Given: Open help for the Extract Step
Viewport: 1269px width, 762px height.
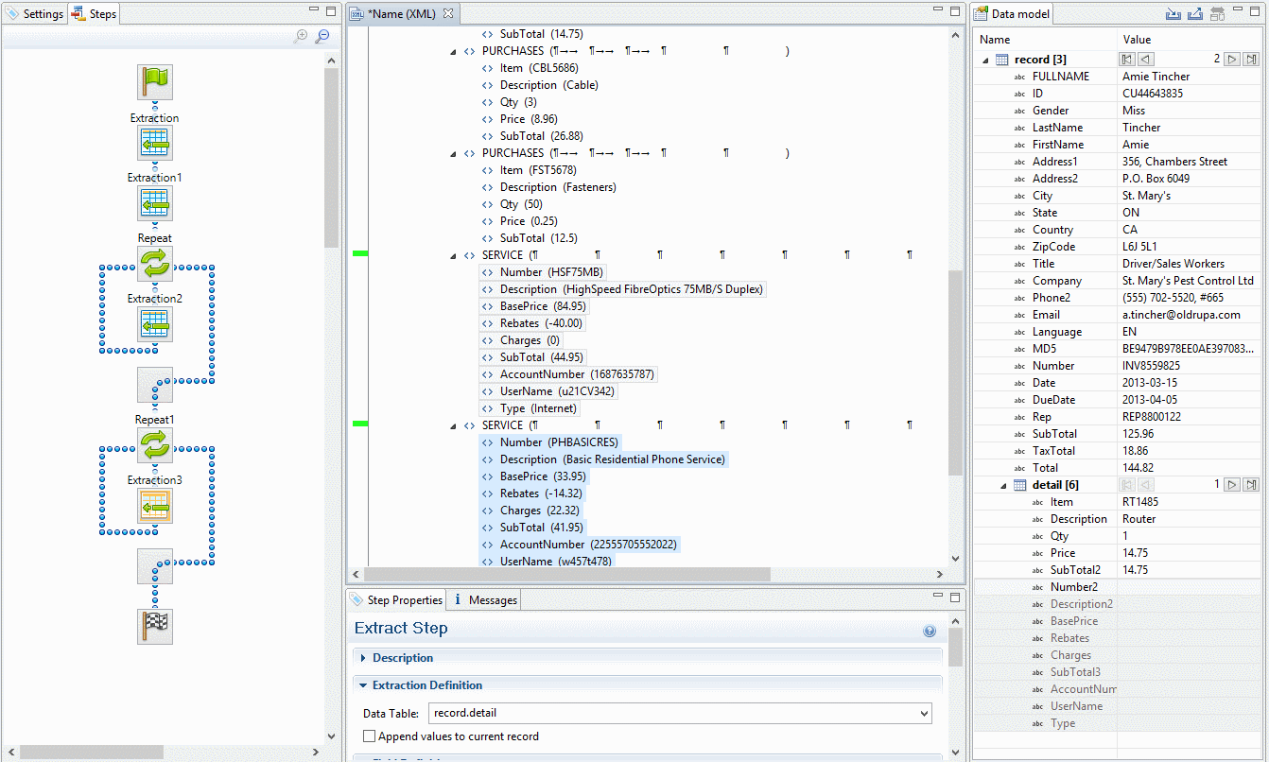Looking at the screenshot, I should coord(930,631).
